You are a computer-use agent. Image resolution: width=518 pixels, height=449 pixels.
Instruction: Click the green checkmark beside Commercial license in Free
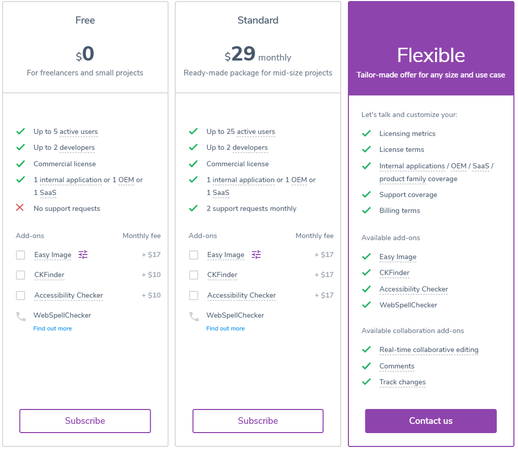pyautogui.click(x=20, y=164)
